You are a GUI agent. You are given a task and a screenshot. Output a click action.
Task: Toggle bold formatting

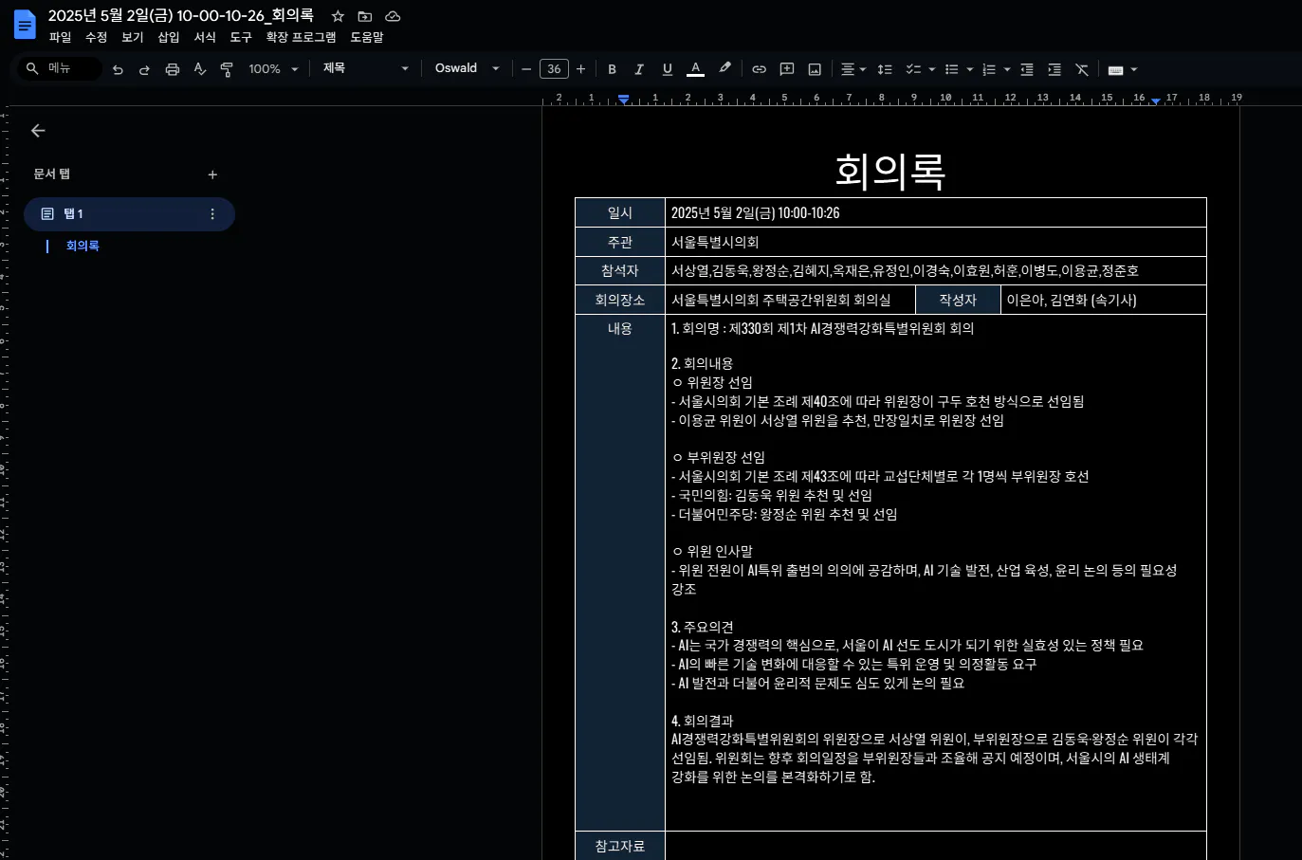coord(612,68)
